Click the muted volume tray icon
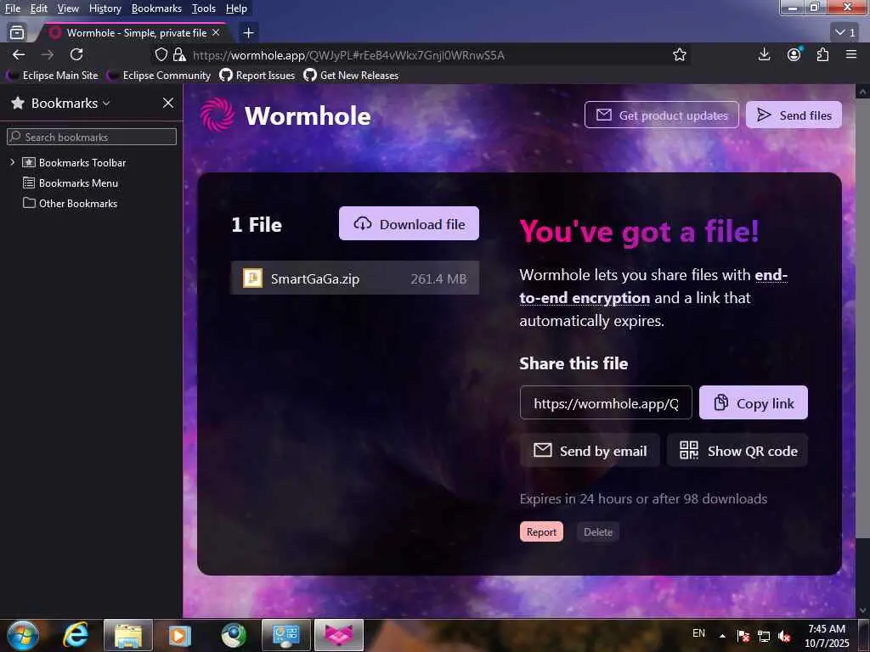 [784, 636]
